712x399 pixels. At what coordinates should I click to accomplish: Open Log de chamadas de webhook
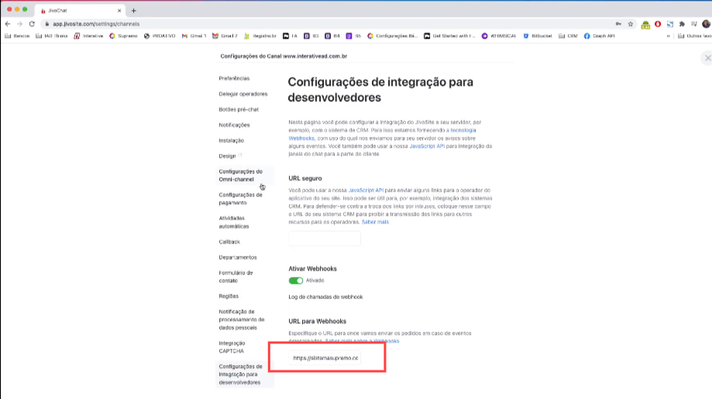pos(325,297)
